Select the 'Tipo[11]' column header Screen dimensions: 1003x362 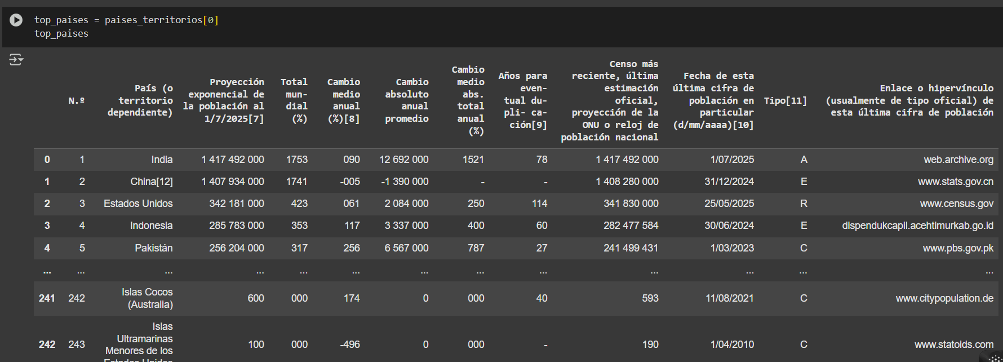point(785,100)
